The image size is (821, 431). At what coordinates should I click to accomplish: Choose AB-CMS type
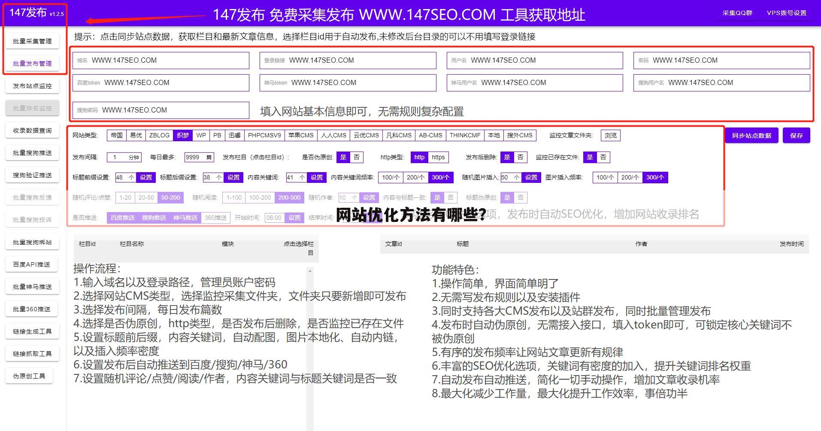tap(430, 135)
